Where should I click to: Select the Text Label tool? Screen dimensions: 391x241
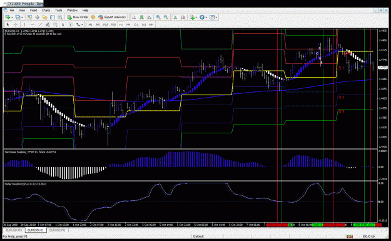pos(71,24)
